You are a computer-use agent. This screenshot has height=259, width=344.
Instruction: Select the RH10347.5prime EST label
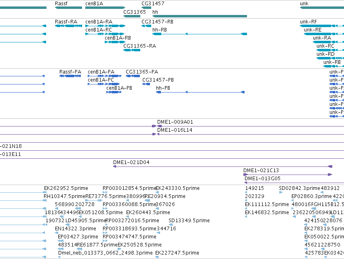point(64,196)
